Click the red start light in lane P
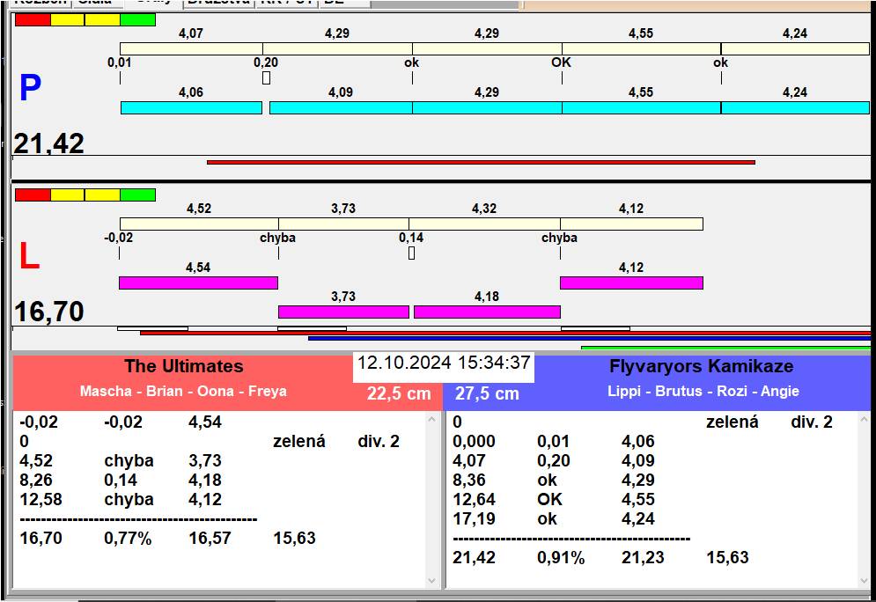 coord(33,20)
